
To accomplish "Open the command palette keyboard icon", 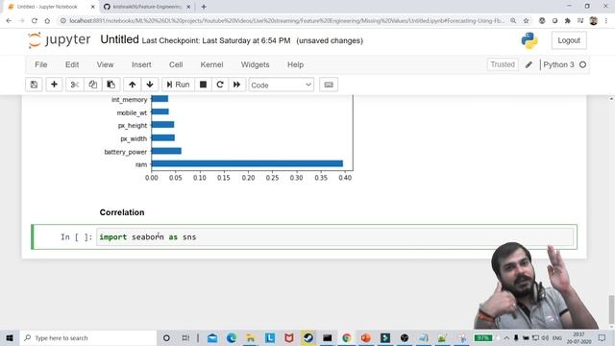I will coord(329,85).
